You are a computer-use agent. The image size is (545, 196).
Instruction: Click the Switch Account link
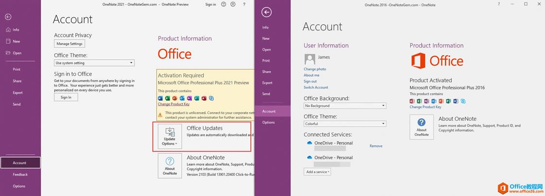pos(316,87)
